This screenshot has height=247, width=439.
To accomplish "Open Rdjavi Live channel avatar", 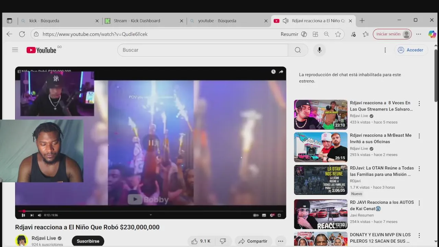I will point(21,240).
